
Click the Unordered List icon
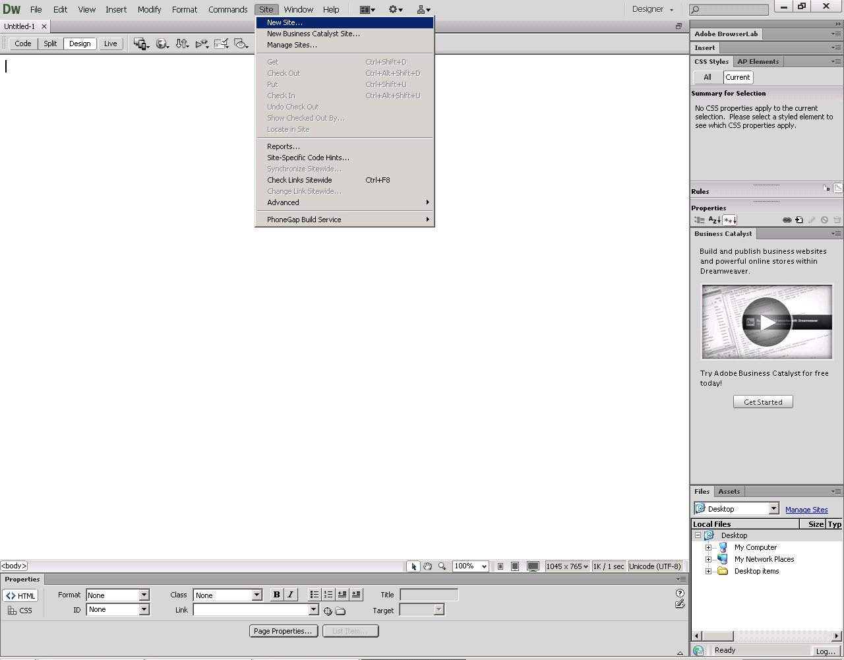[315, 595]
